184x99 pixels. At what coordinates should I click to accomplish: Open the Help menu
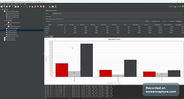(x=25, y=4)
